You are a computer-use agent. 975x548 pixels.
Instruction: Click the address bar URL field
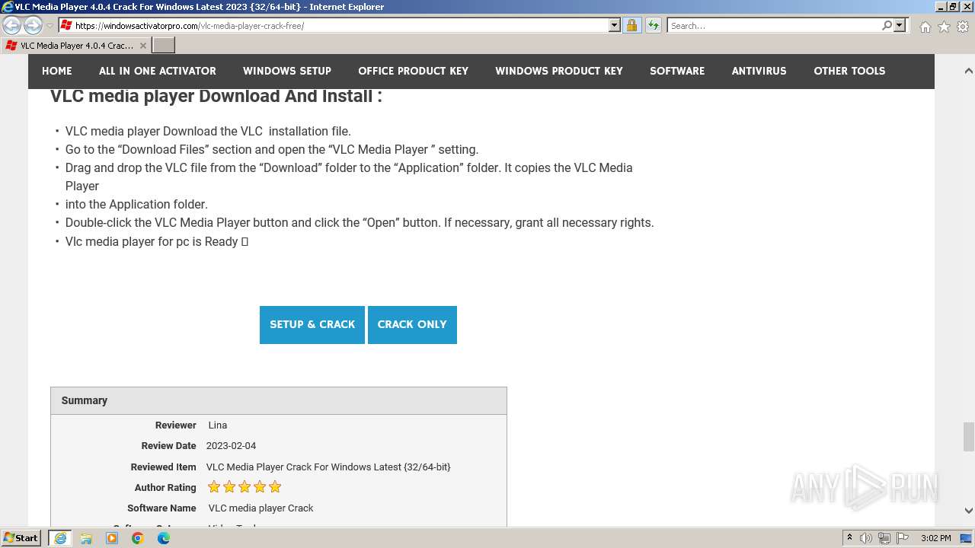pos(339,26)
